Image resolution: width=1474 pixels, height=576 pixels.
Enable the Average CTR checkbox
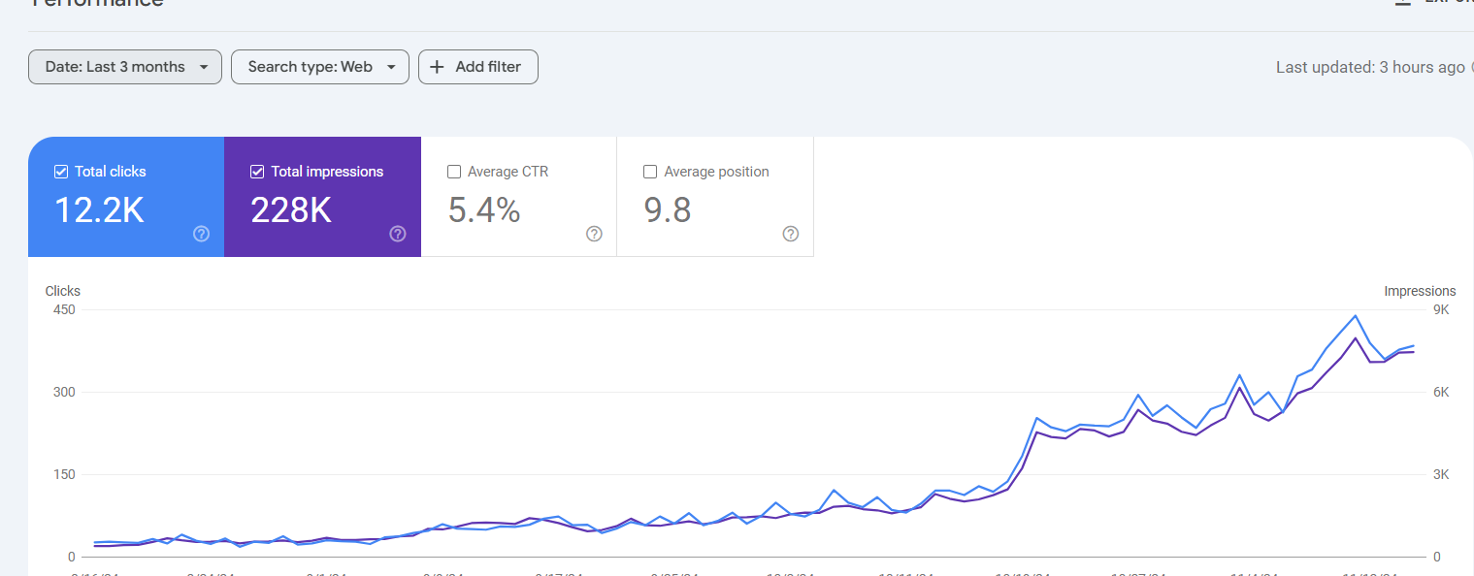pyautogui.click(x=454, y=172)
